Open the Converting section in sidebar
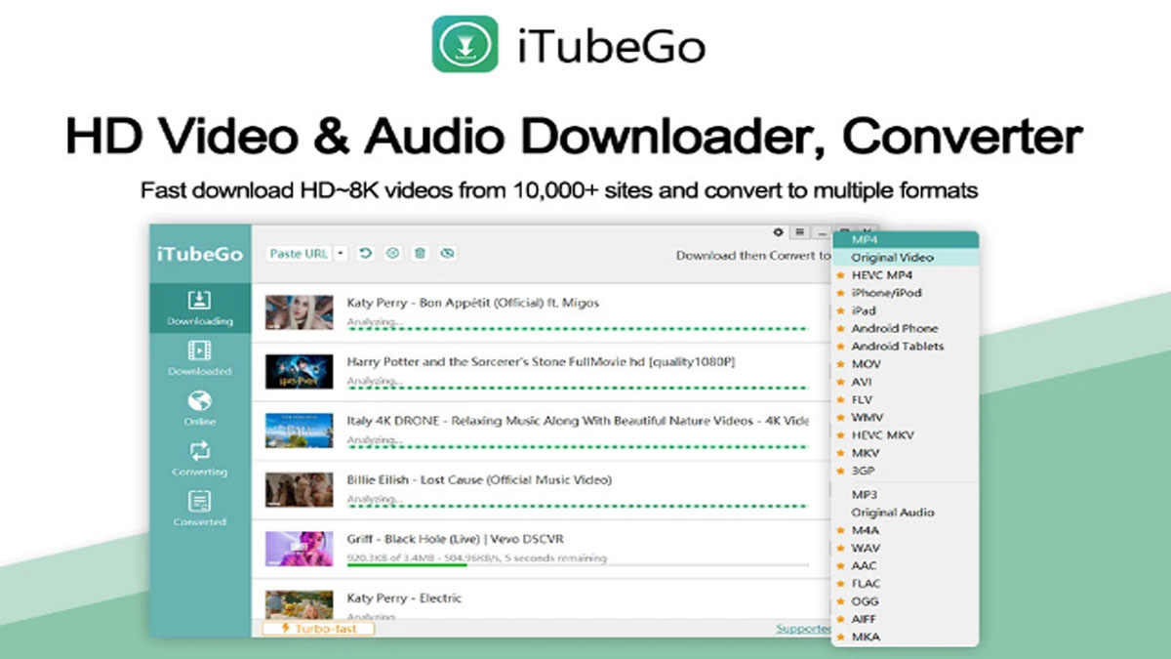Screen dimensions: 1171x659 (x=199, y=458)
